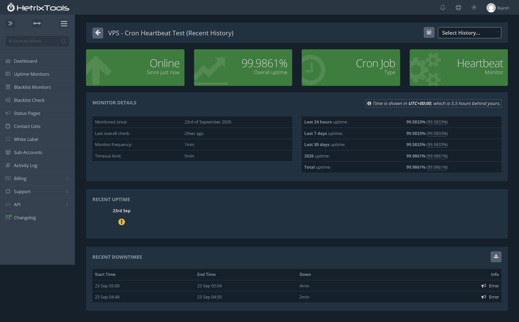Click the globe language icon in header

tap(458, 8)
